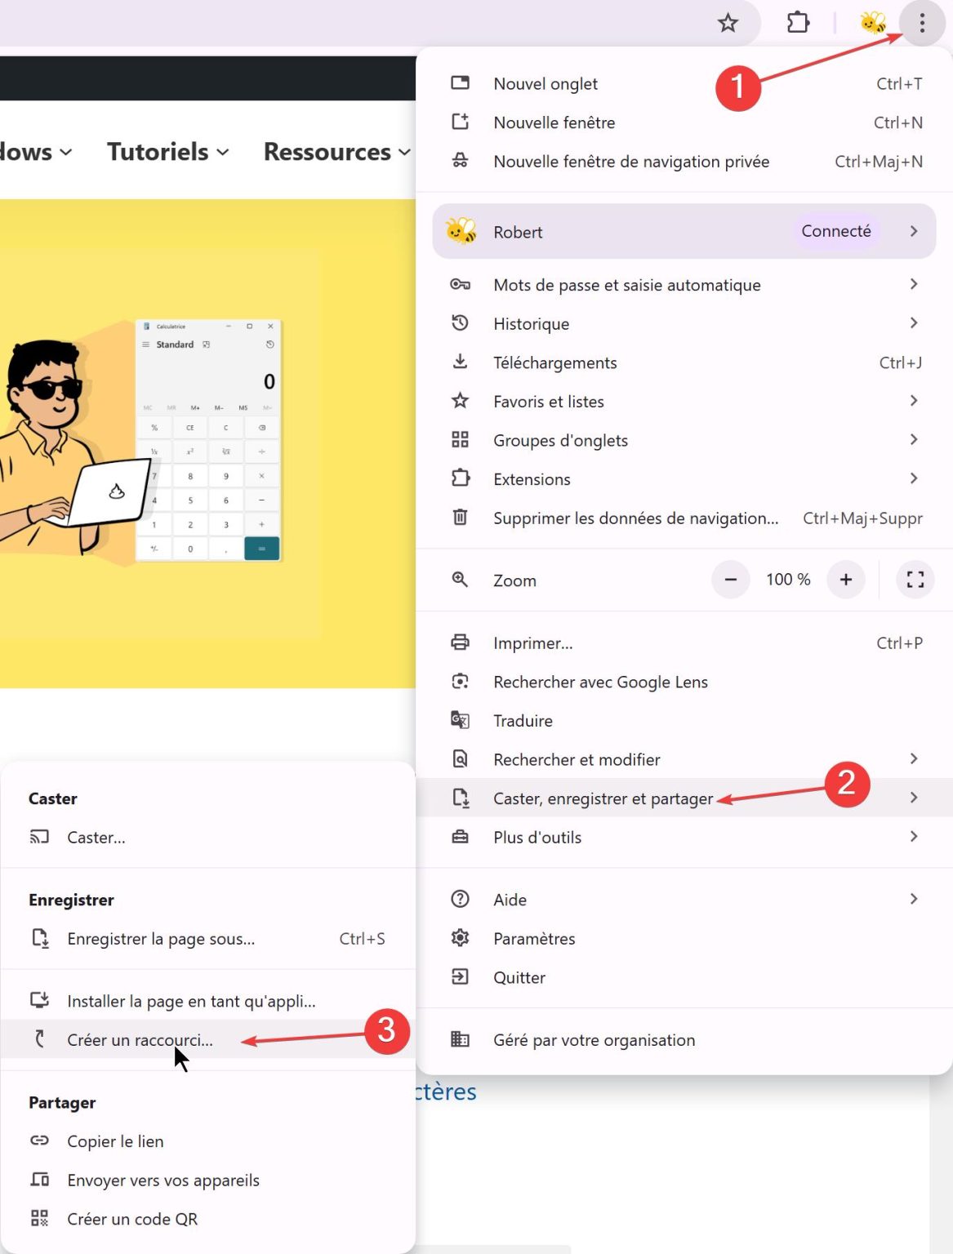Decrease zoom with the minus button
The height and width of the screenshot is (1254, 953).
[x=730, y=580]
